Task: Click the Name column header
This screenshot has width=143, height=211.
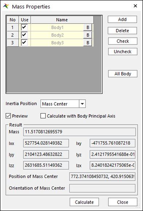Action: (62, 20)
